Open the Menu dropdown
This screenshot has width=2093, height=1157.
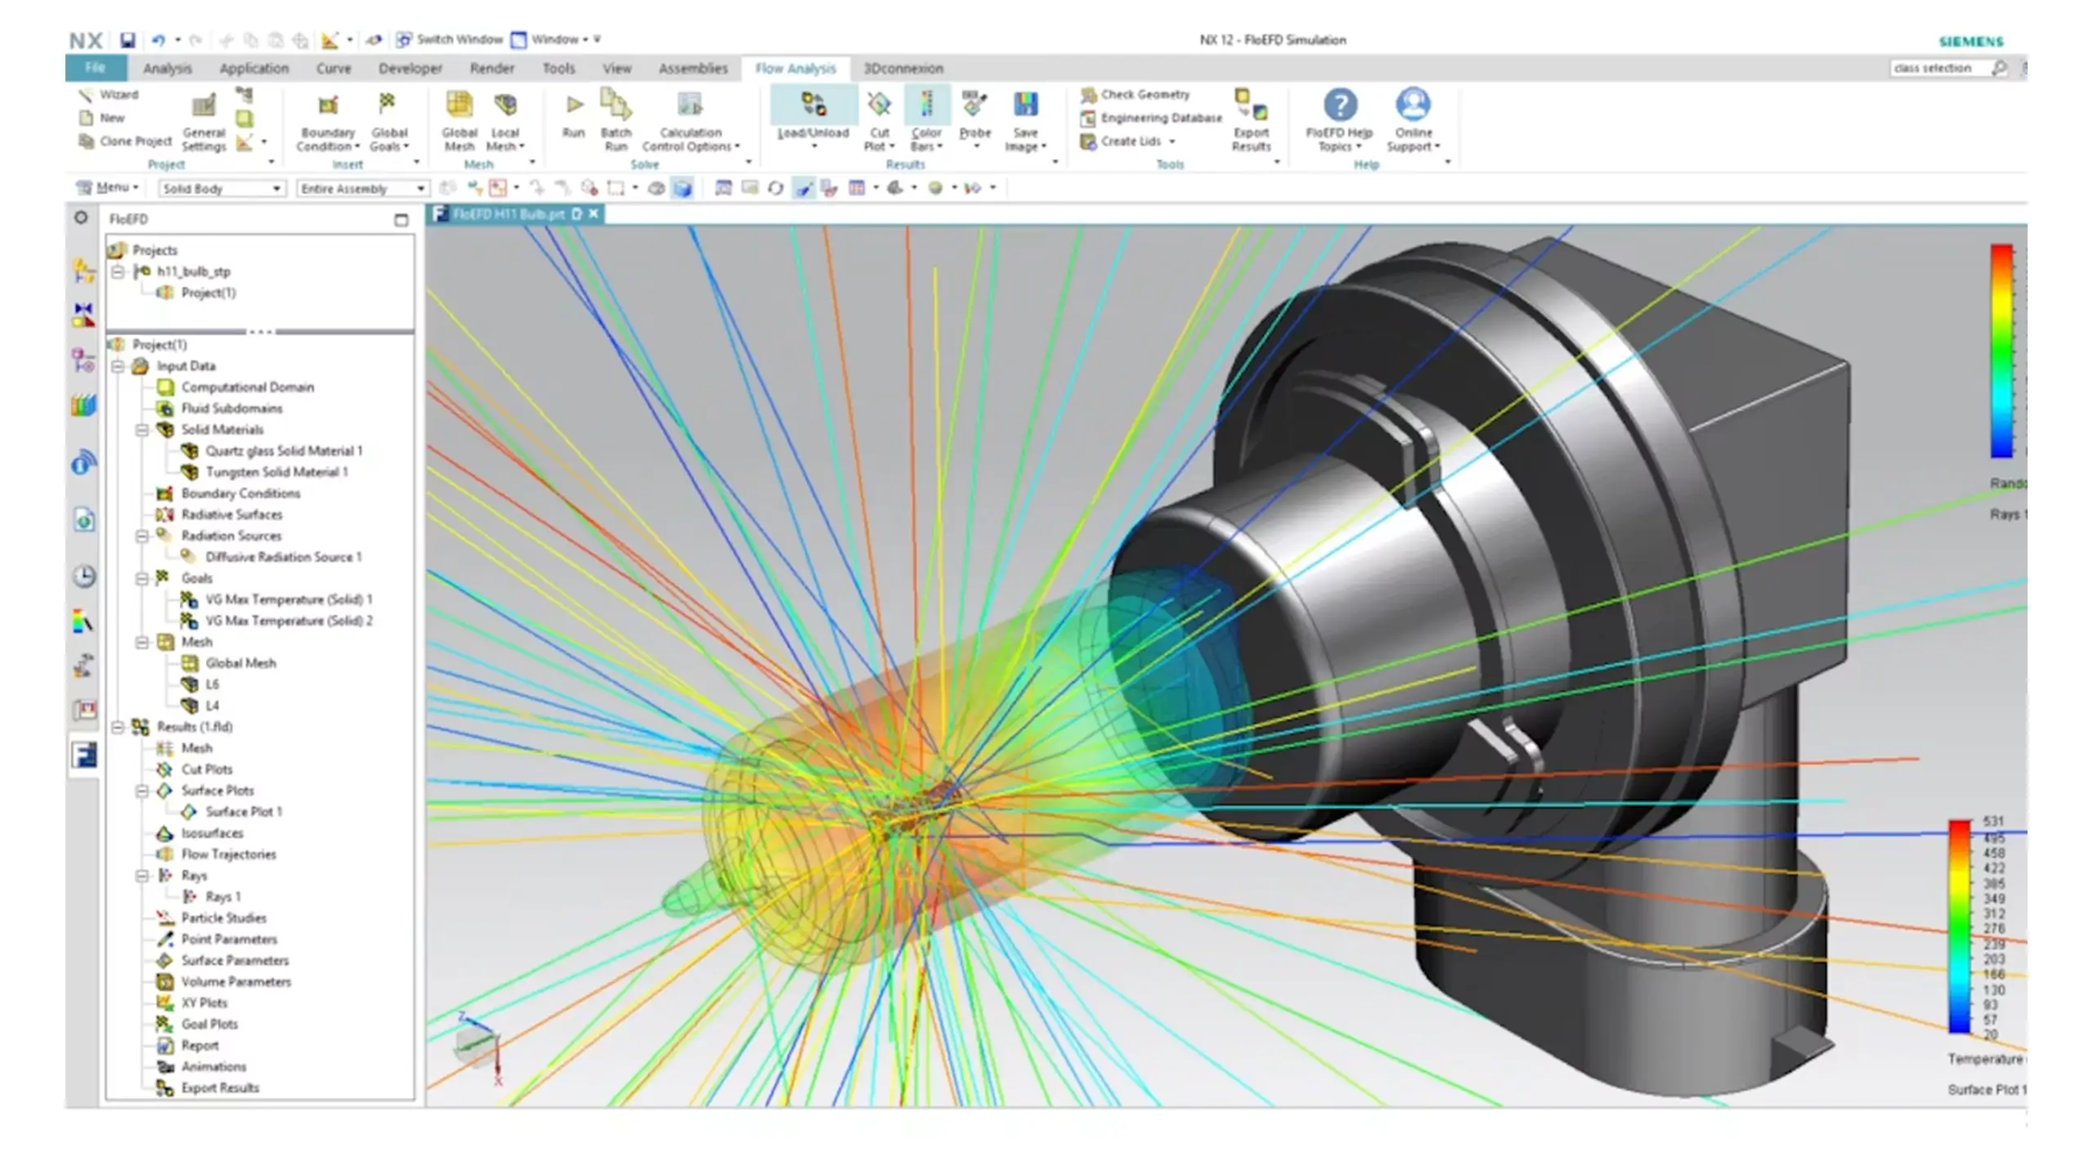coord(107,188)
